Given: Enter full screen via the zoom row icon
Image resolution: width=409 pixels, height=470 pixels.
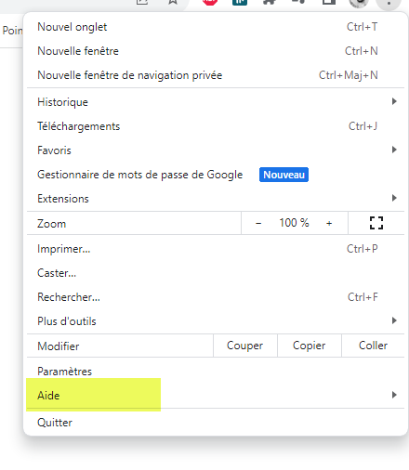Looking at the screenshot, I should point(376,223).
